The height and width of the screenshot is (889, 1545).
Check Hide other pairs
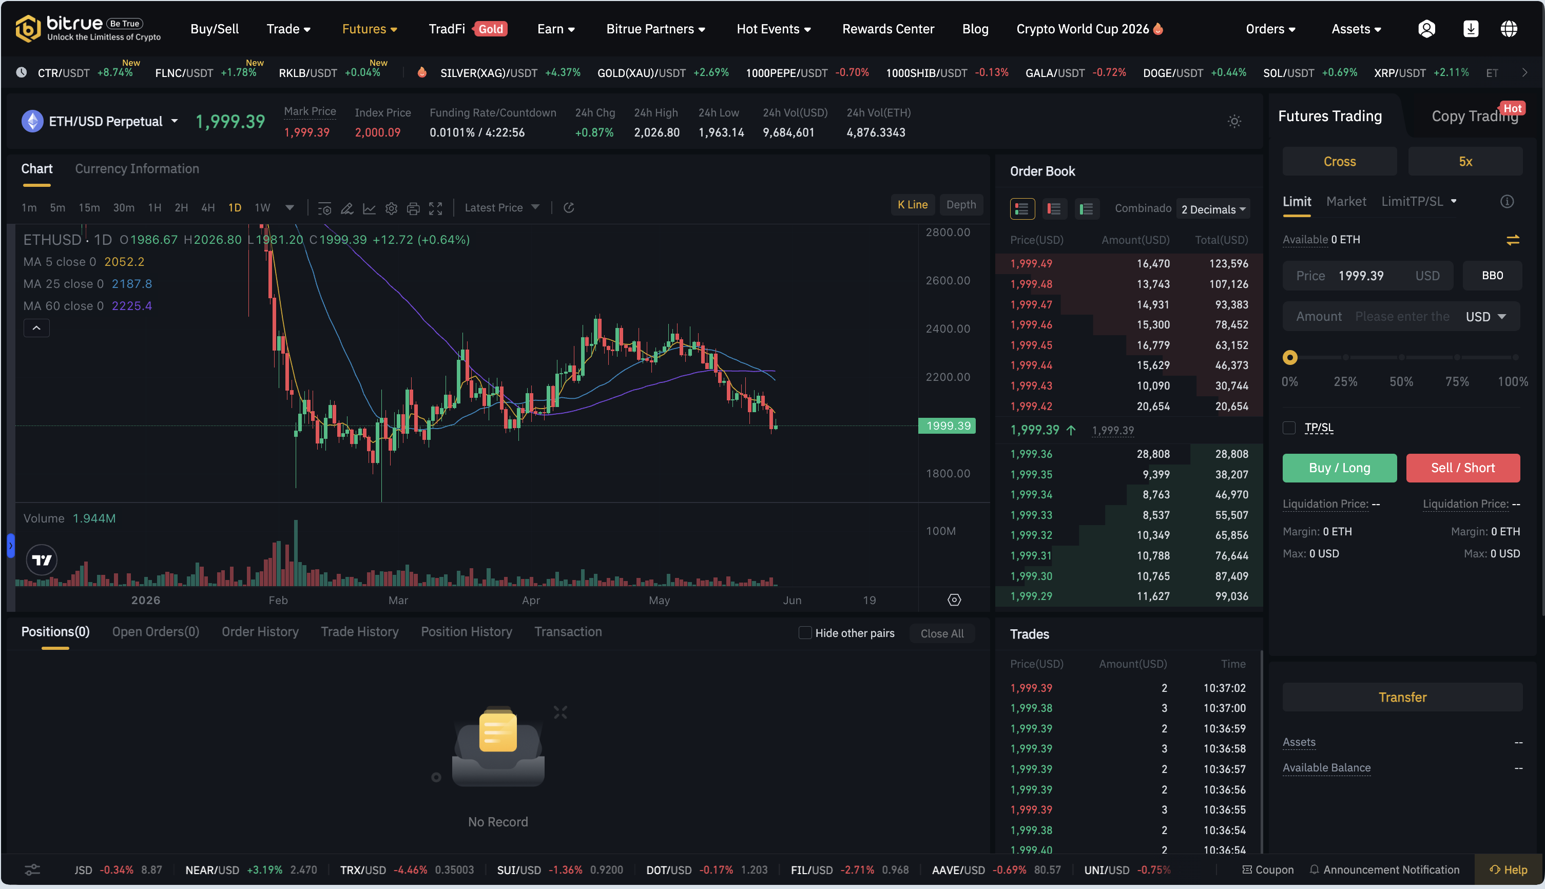coord(804,632)
